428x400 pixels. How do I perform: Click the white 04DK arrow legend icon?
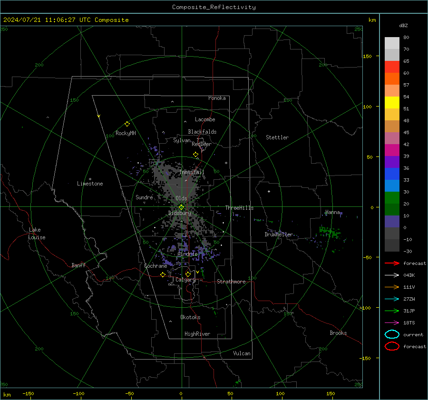[x=392, y=275]
